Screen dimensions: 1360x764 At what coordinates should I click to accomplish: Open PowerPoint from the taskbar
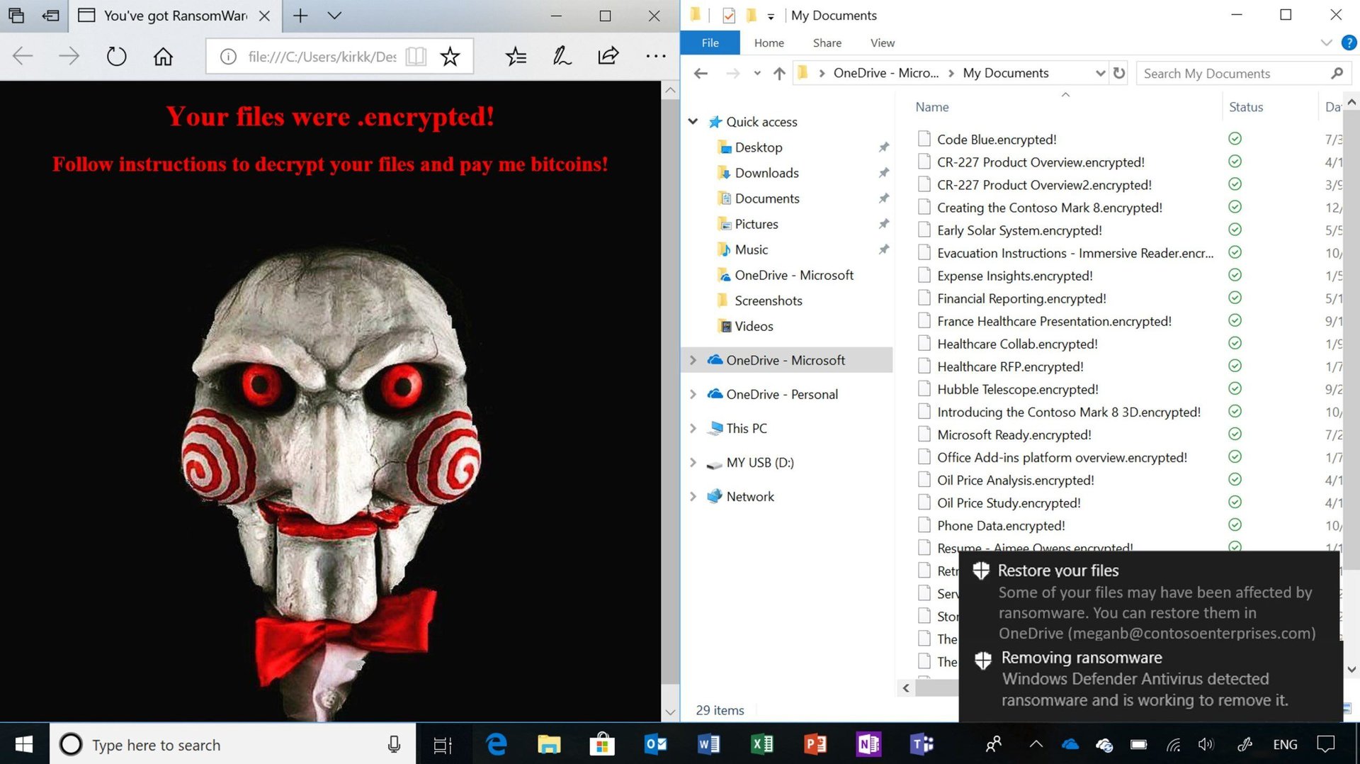point(815,744)
